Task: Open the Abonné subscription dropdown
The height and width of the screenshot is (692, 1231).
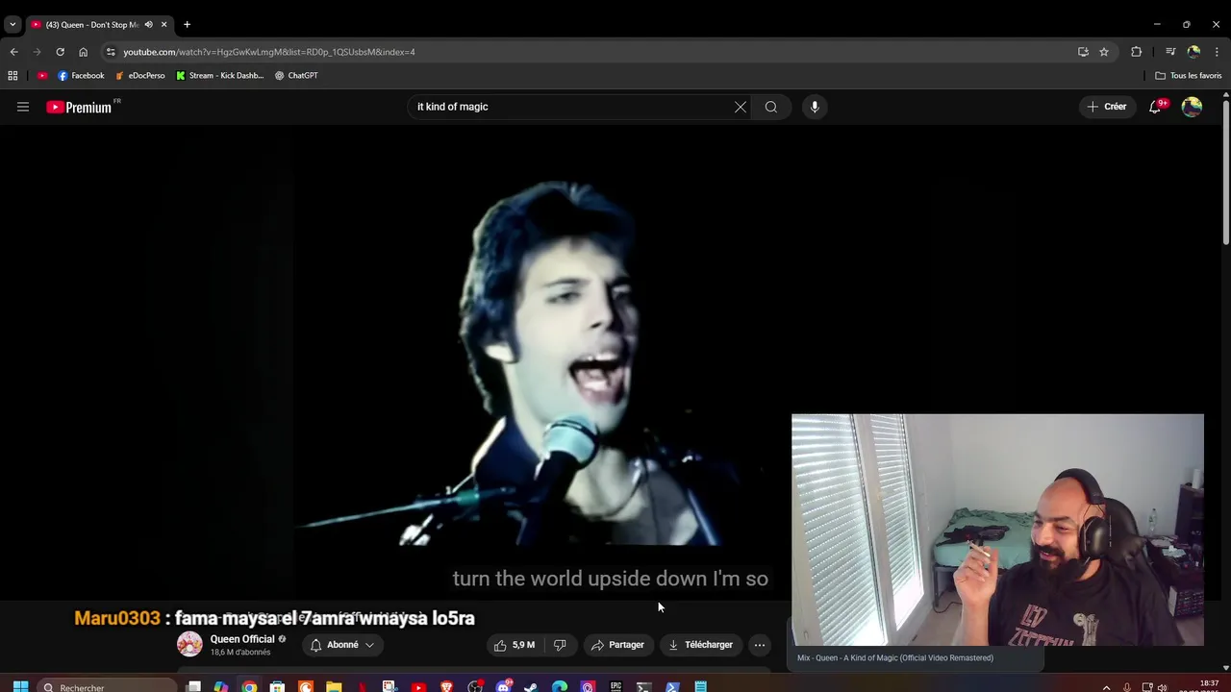Action: pyautogui.click(x=342, y=645)
